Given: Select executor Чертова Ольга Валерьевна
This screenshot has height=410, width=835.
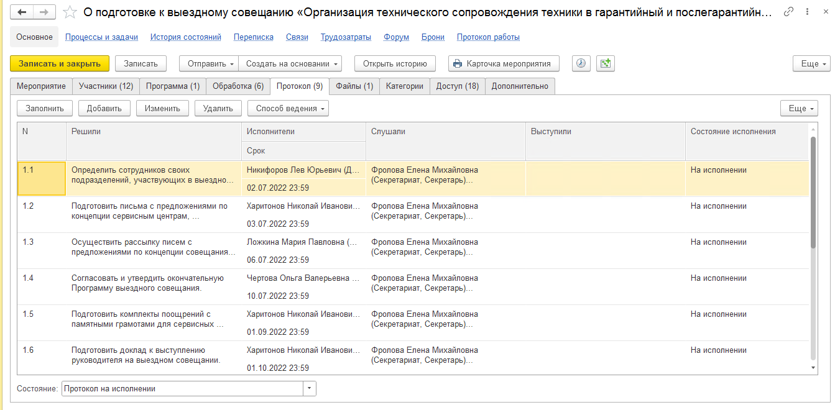Looking at the screenshot, I should pos(303,278).
